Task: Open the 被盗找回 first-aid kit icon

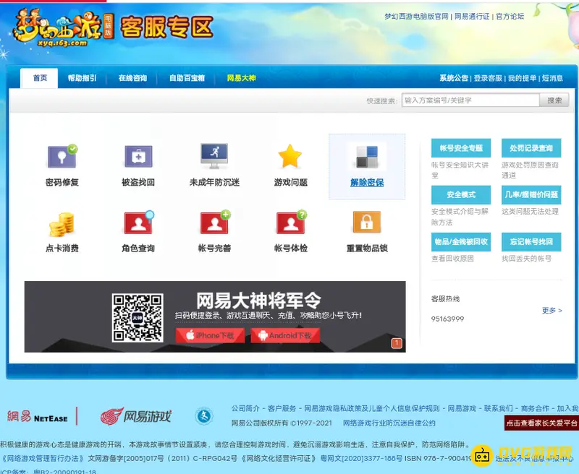Action: pos(138,156)
